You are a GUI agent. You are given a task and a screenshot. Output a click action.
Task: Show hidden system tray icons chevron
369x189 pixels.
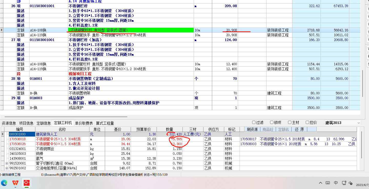click(x=321, y=183)
